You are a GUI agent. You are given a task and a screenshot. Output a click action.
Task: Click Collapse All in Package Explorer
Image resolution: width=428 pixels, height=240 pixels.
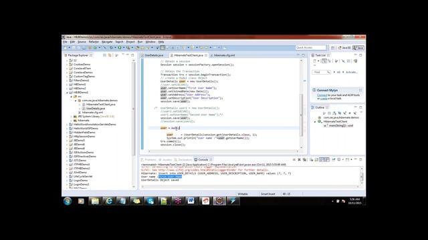tap(104, 55)
